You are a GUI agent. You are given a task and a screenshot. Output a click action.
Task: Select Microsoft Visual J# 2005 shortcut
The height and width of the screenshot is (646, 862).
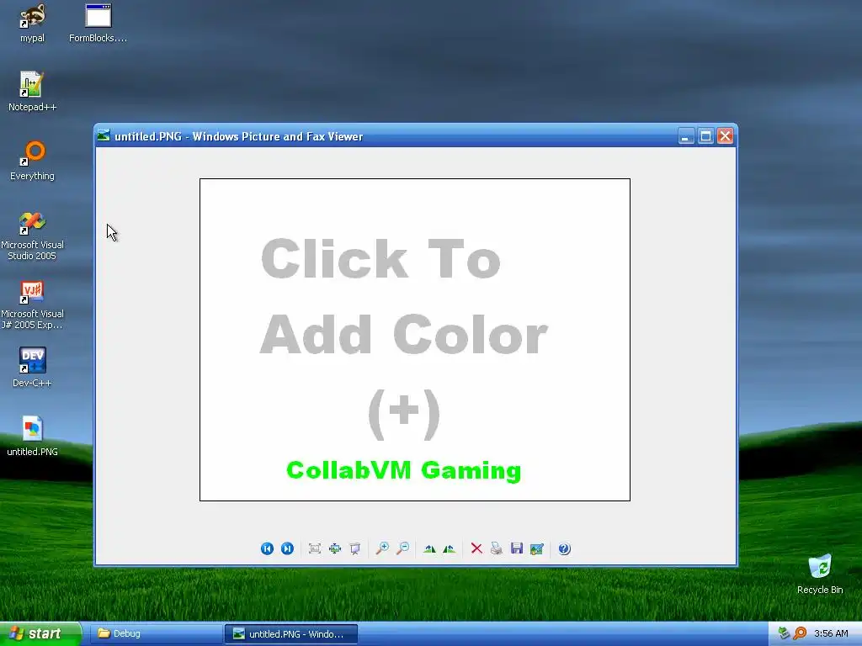[x=32, y=305]
